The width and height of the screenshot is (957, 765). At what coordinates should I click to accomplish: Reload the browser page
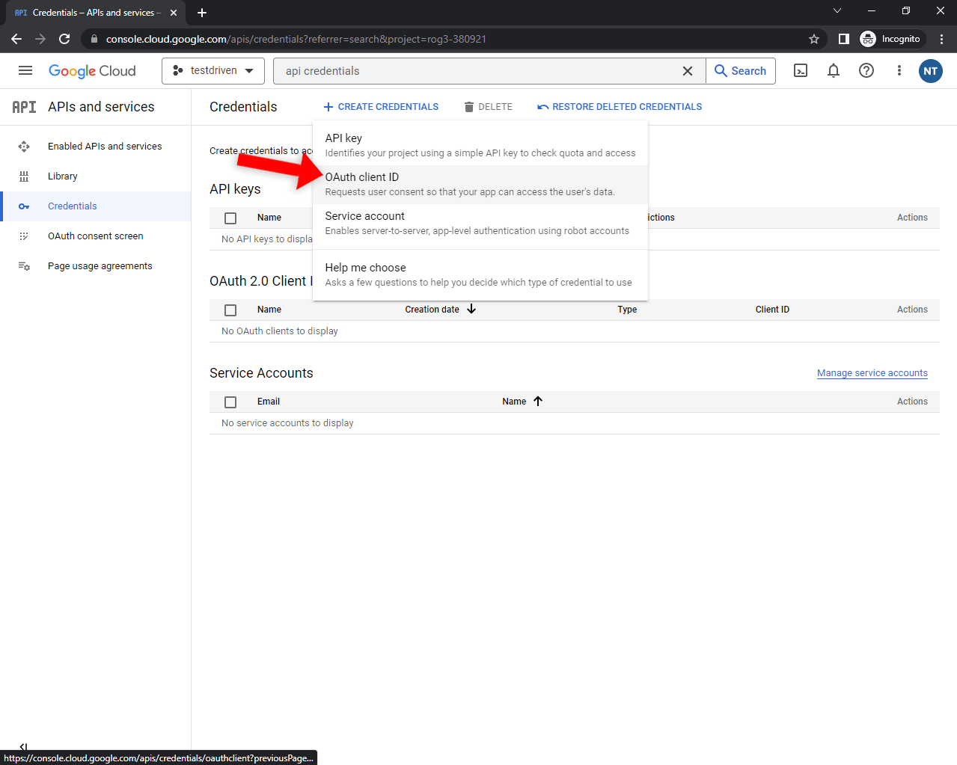(64, 39)
